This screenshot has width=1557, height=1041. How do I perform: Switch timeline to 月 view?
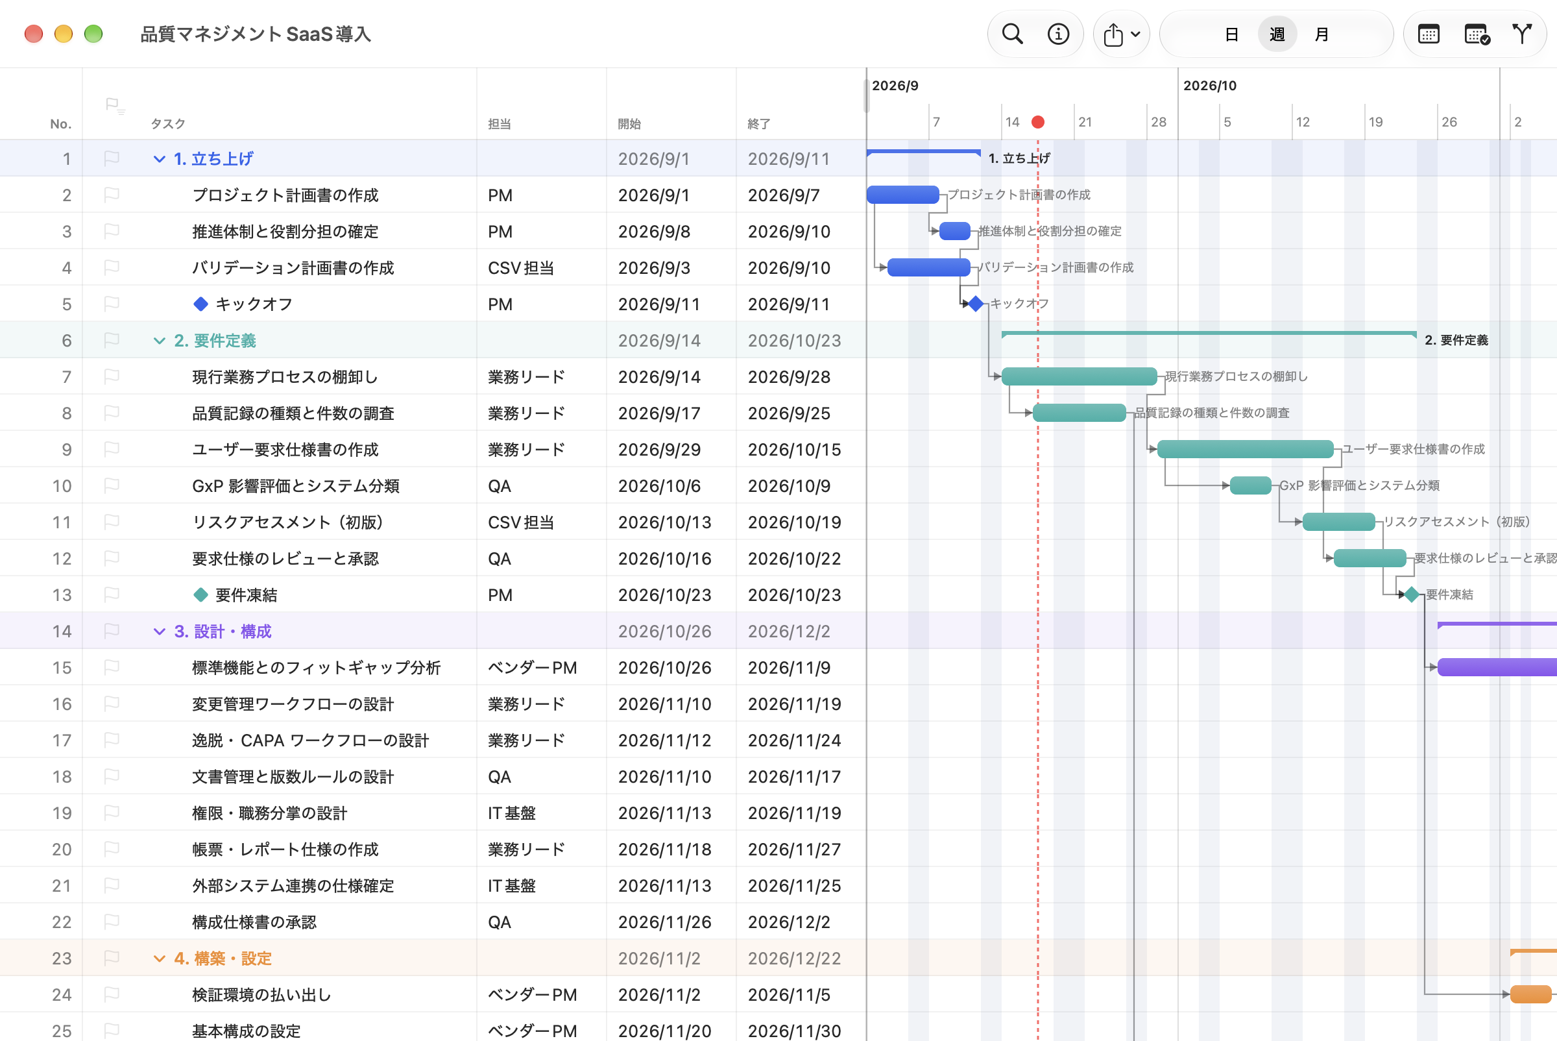(1322, 34)
